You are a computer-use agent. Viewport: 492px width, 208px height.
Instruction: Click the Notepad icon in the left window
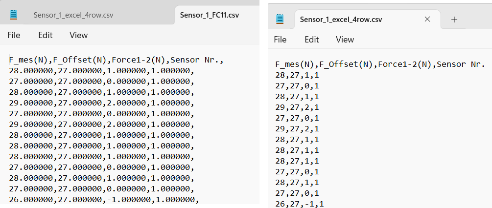(13, 15)
